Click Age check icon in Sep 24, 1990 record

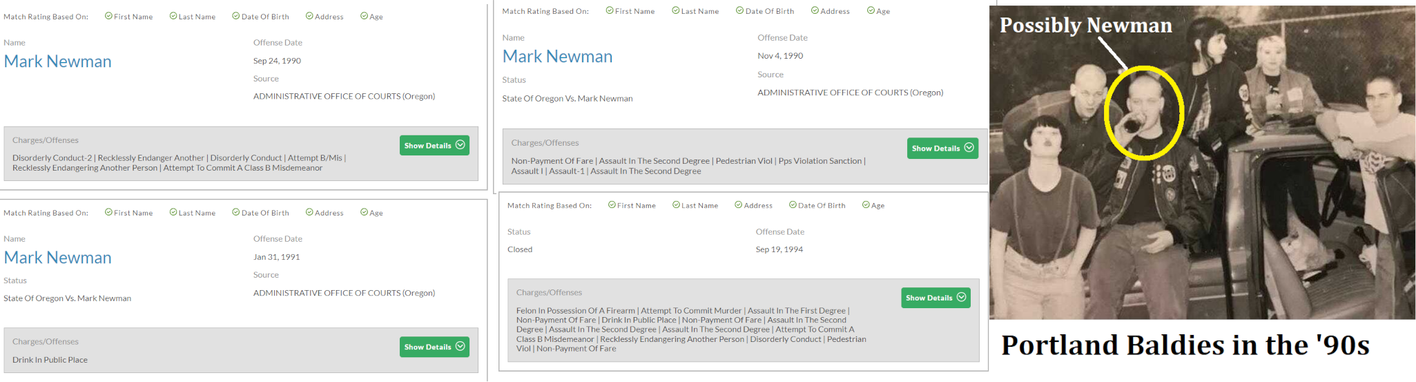[364, 17]
